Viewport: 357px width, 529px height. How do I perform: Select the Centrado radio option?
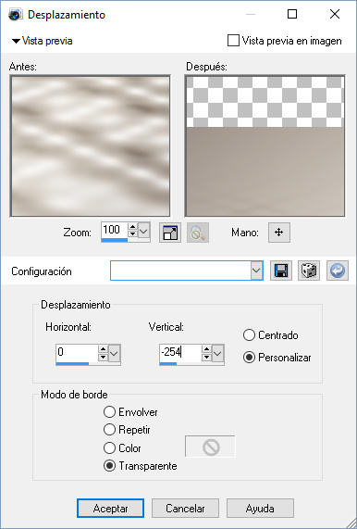[x=249, y=335]
